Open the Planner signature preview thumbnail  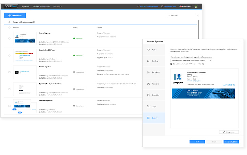pyautogui.click(x=25, y=72)
